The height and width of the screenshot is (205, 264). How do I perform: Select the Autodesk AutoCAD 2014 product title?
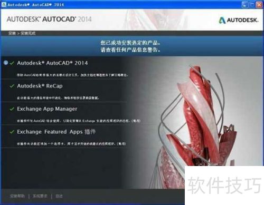click(x=52, y=63)
